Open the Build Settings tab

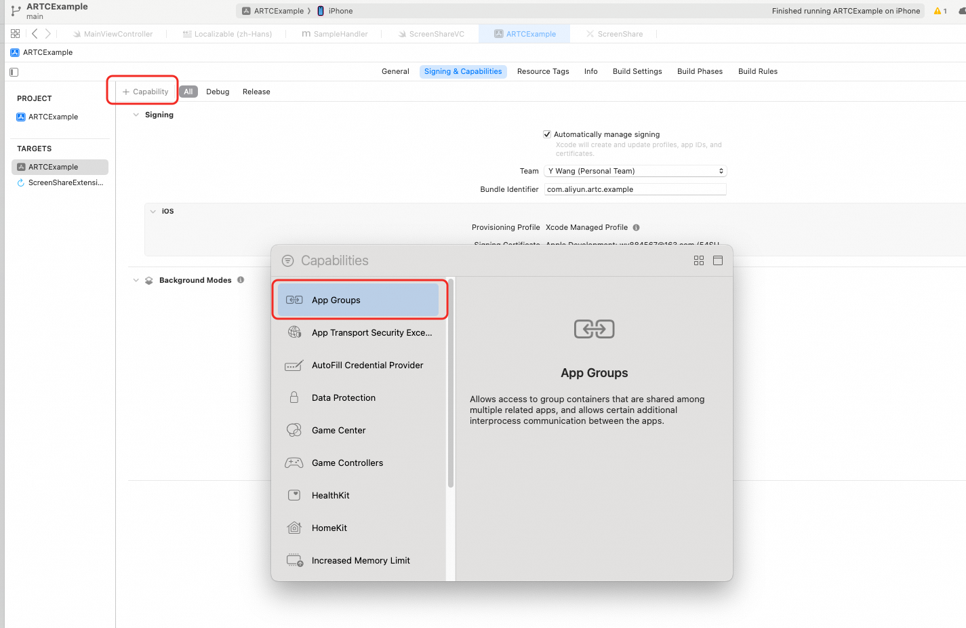pos(637,71)
